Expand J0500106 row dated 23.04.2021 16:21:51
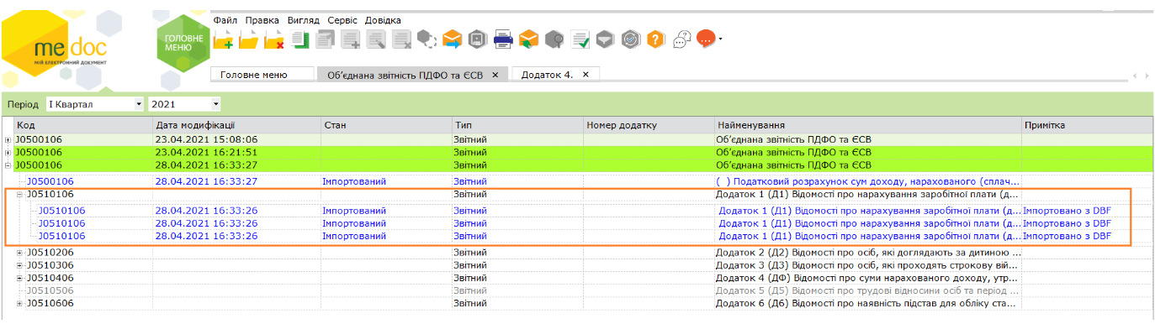This screenshot has width=1155, height=324. (8, 153)
